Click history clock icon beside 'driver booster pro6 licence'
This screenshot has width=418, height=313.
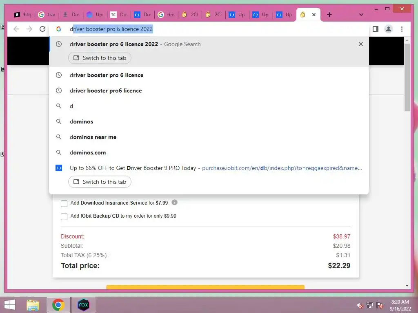click(x=59, y=90)
